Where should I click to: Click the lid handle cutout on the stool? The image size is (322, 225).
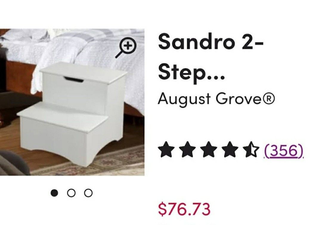(x=74, y=79)
